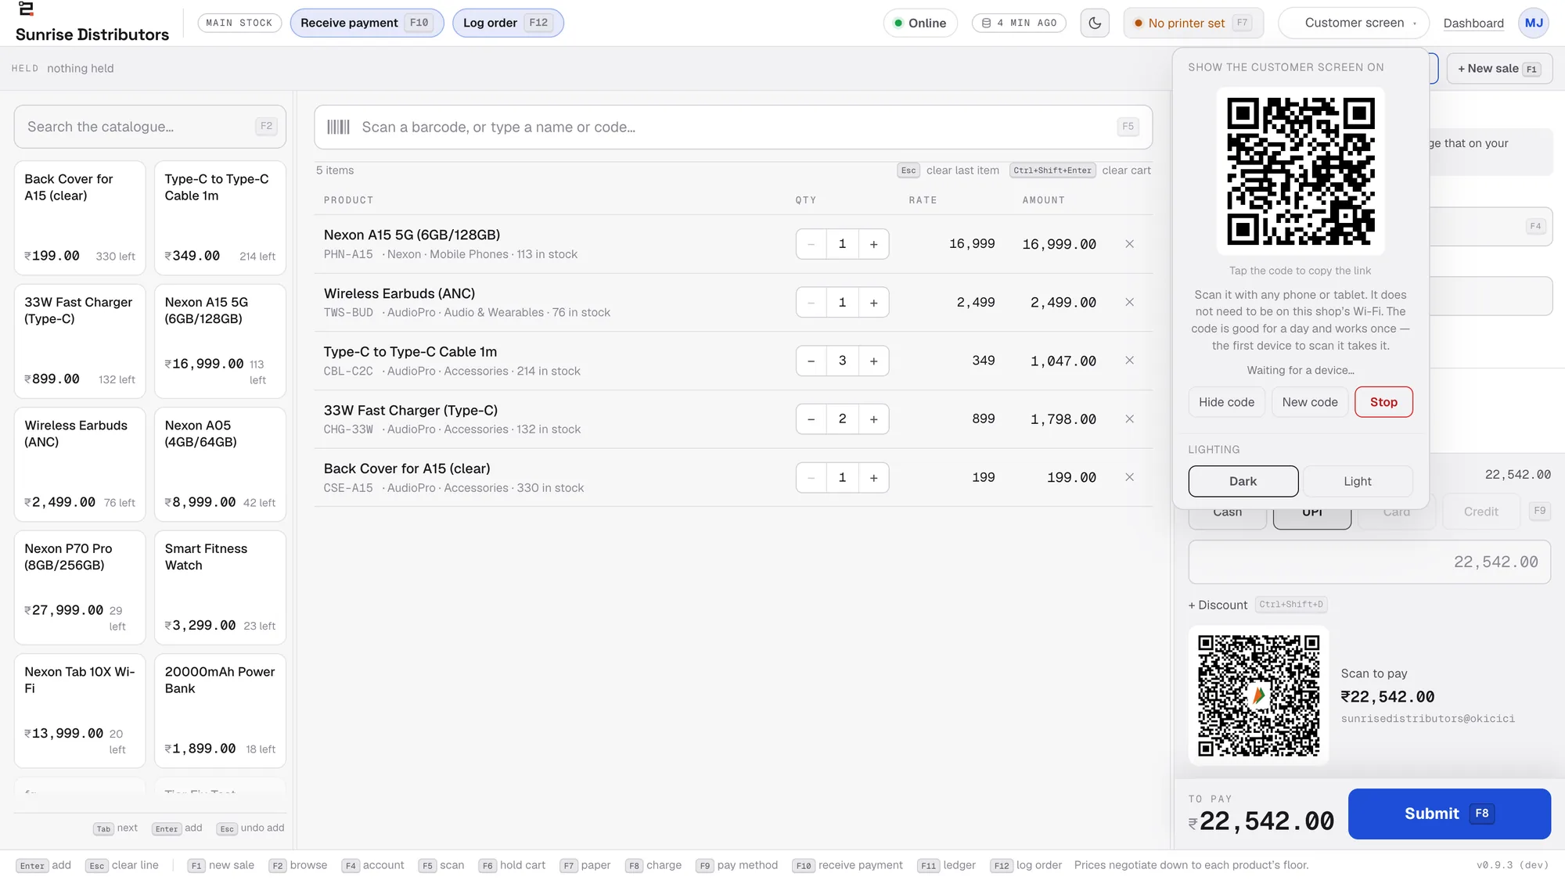Image resolution: width=1565 pixels, height=880 pixels.
Task: Remove Nexon A15 5G line item
Action: point(1129,244)
